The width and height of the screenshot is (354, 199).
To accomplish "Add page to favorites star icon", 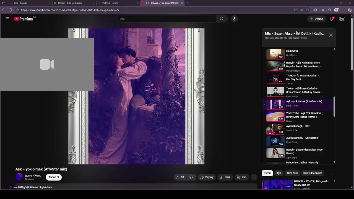I will (308, 10).
